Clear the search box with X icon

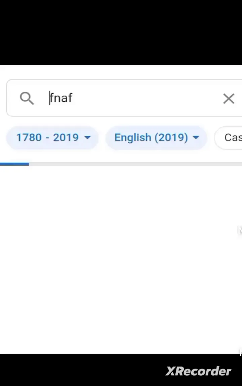coord(229,99)
